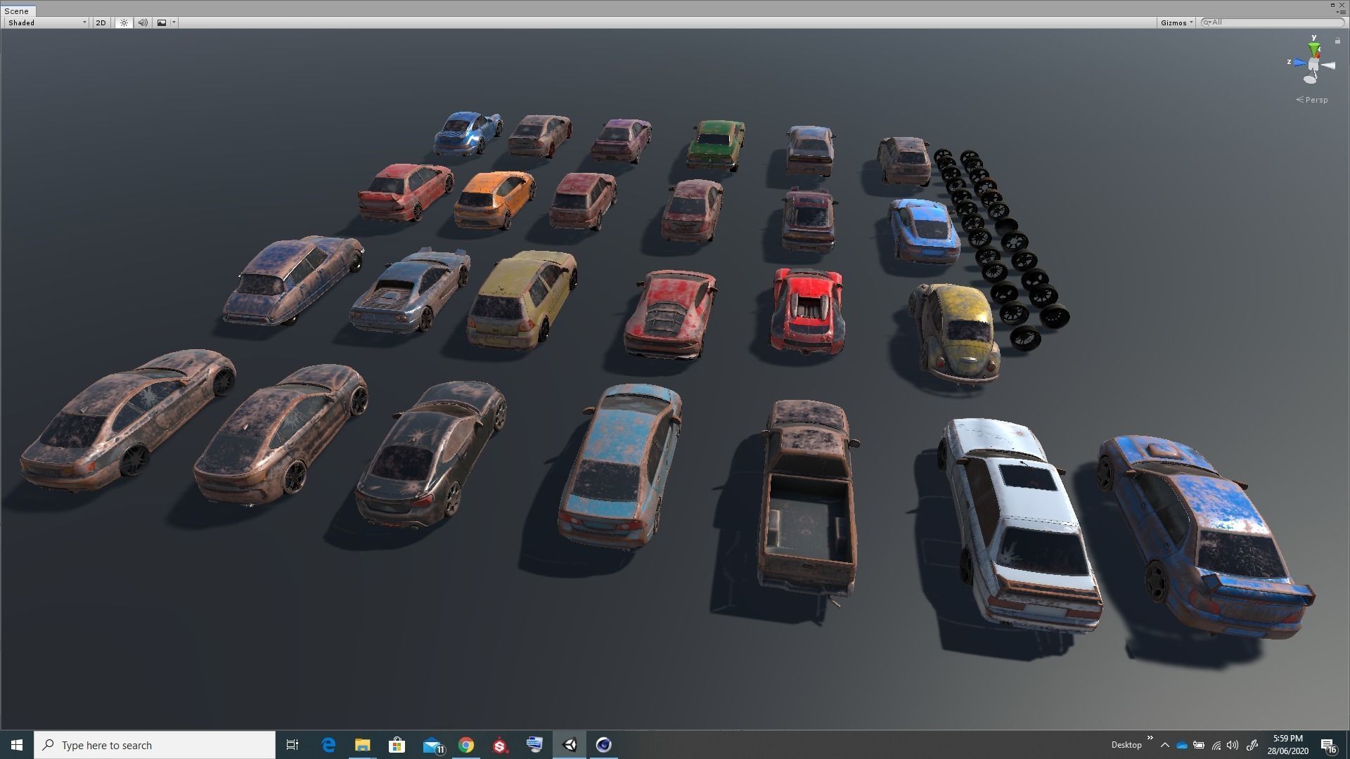This screenshot has width=1350, height=759.
Task: Open Substance Painter taskbar icon
Action: 500,745
